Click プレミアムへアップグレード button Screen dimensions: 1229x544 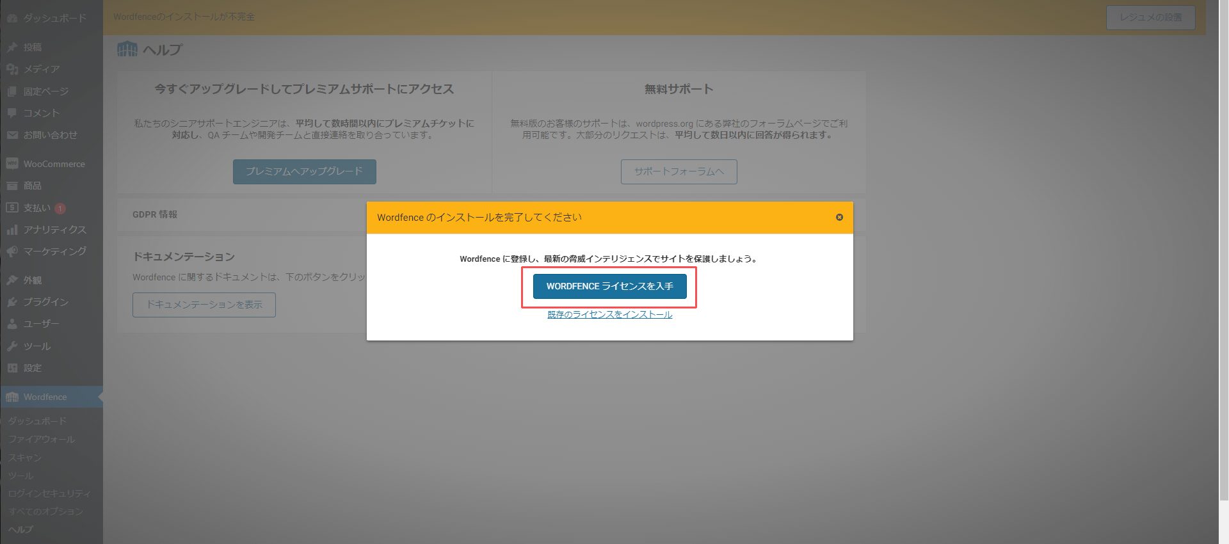tap(304, 172)
